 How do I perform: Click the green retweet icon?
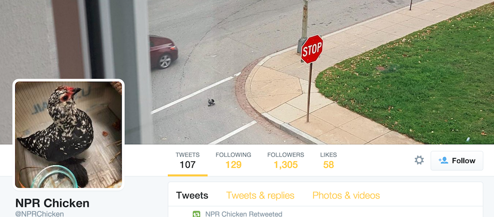click(196, 214)
